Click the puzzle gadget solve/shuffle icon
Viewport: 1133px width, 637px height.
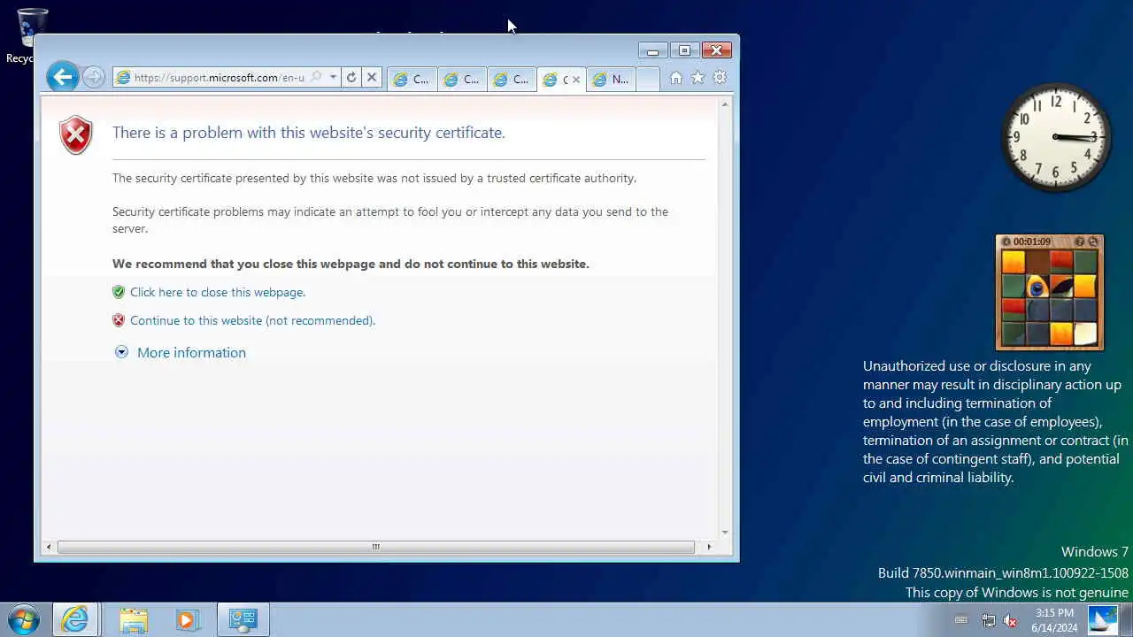tap(1092, 242)
